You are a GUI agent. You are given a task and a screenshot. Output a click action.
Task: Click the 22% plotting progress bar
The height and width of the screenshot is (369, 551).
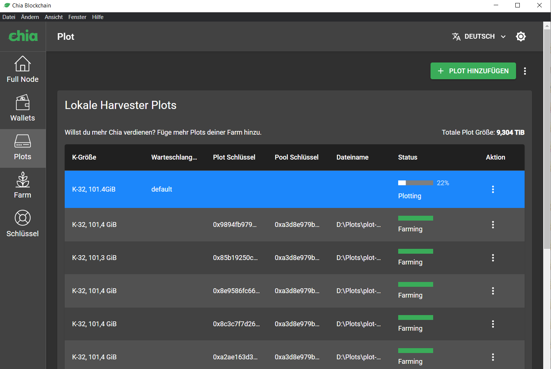pyautogui.click(x=416, y=183)
